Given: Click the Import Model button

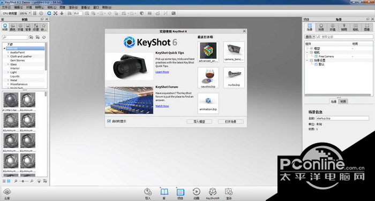Looking at the screenshot, I should pyautogui.click(x=199, y=121).
